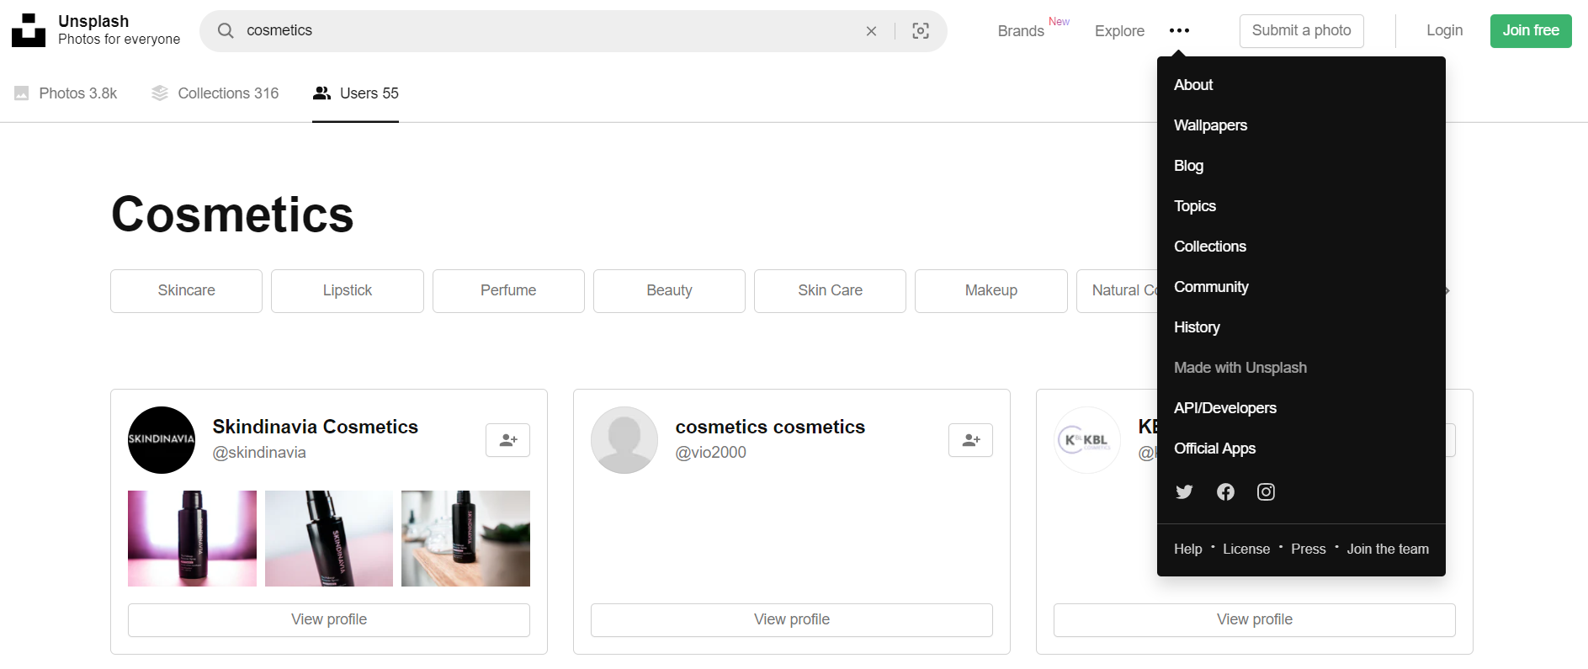View profile of Skindinavia Cosmetics
This screenshot has width=1588, height=669.
point(328,619)
